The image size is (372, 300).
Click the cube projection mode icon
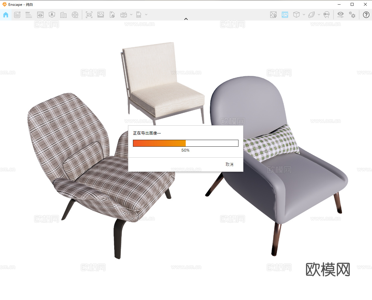tap(296, 15)
